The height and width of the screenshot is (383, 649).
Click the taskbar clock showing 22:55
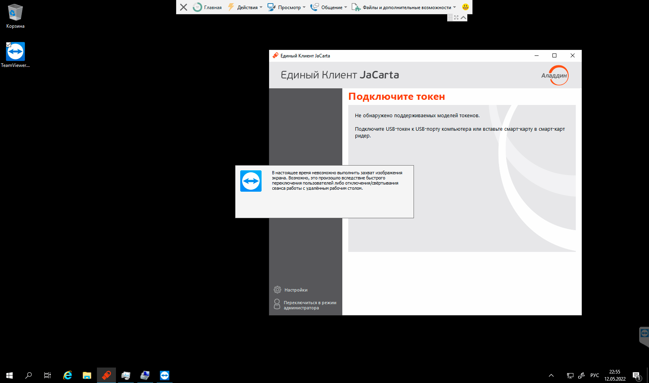click(615, 375)
